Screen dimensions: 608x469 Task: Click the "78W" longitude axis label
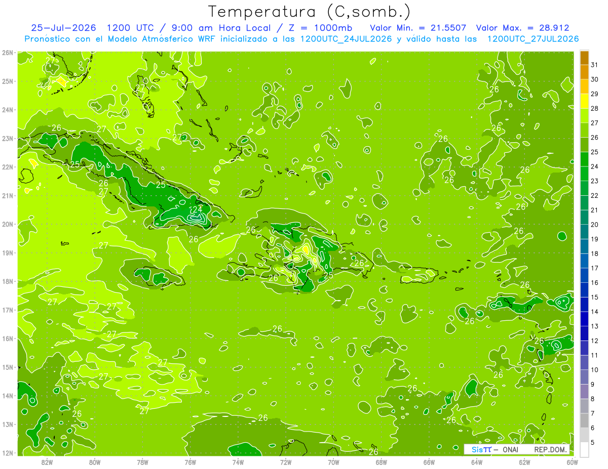pos(142,462)
